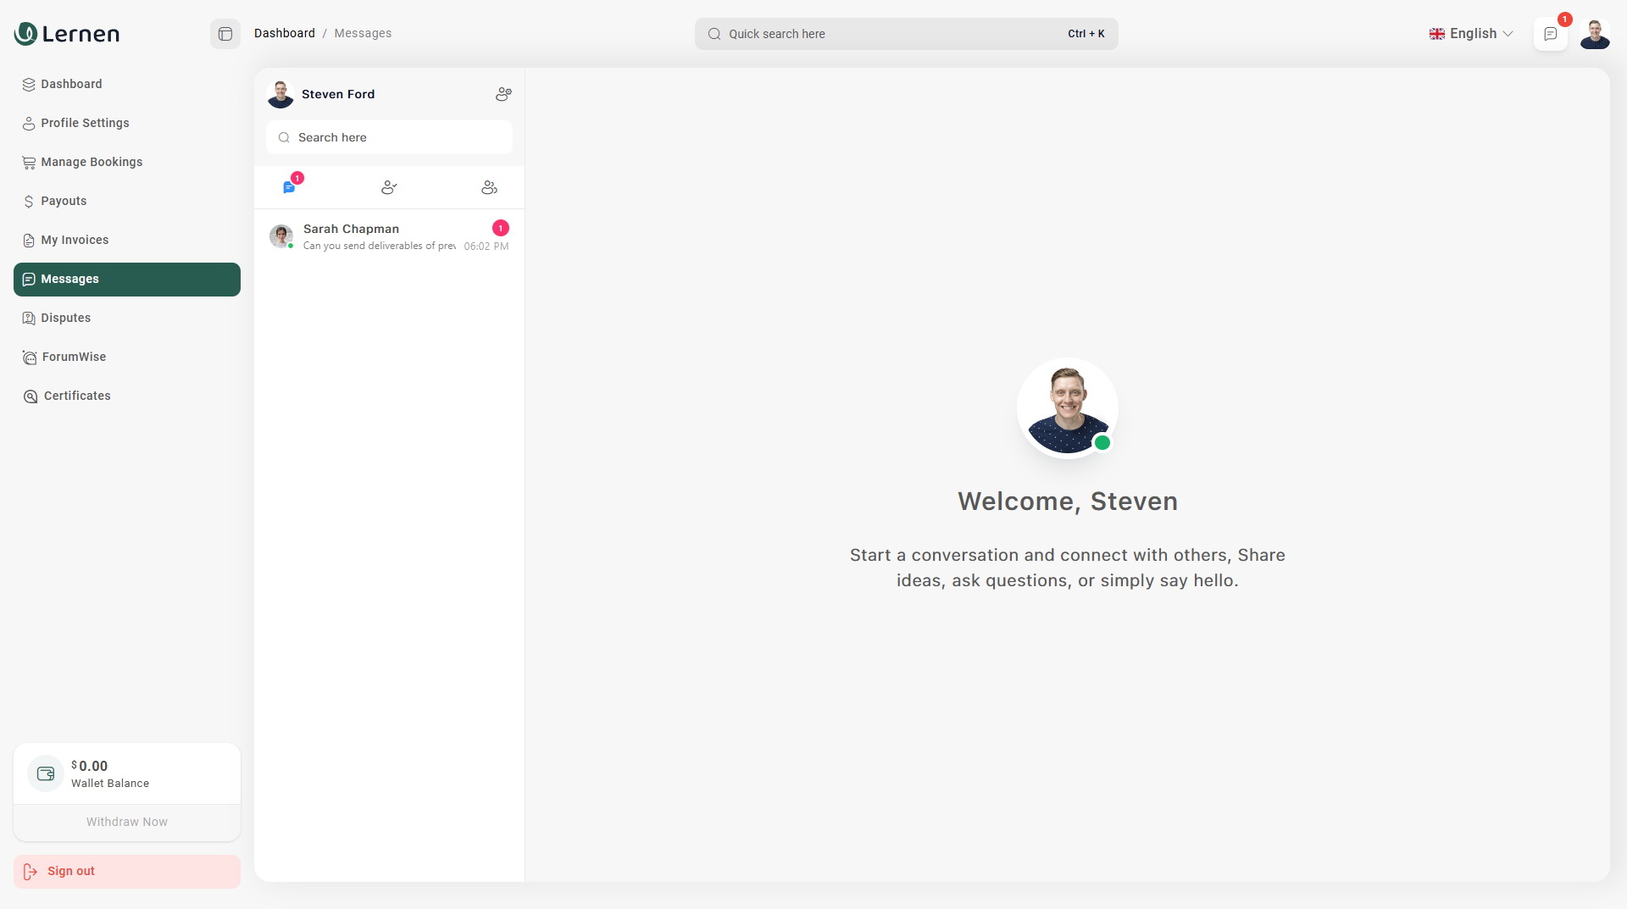Switch to the contacts tab icon
Viewport: 1627px width, 909px height.
click(389, 187)
